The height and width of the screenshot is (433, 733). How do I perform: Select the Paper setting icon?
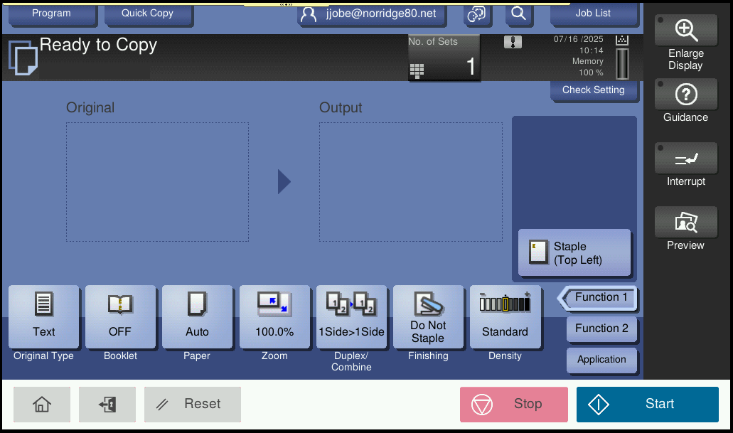coord(197,317)
